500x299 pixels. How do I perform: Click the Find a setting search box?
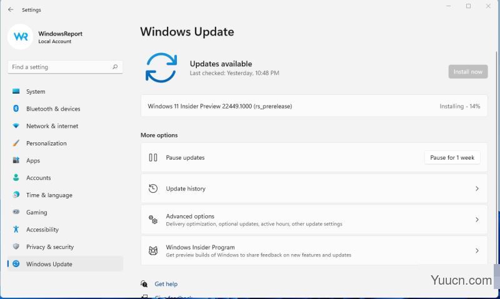tap(65, 67)
